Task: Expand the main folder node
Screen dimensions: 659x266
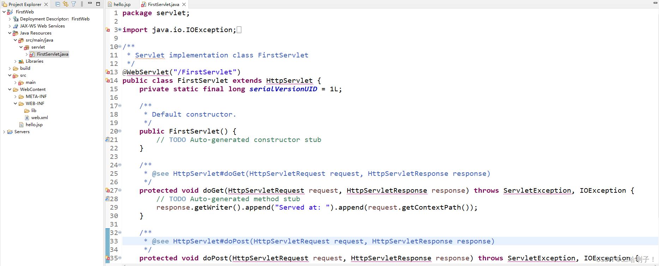Action: [x=15, y=82]
